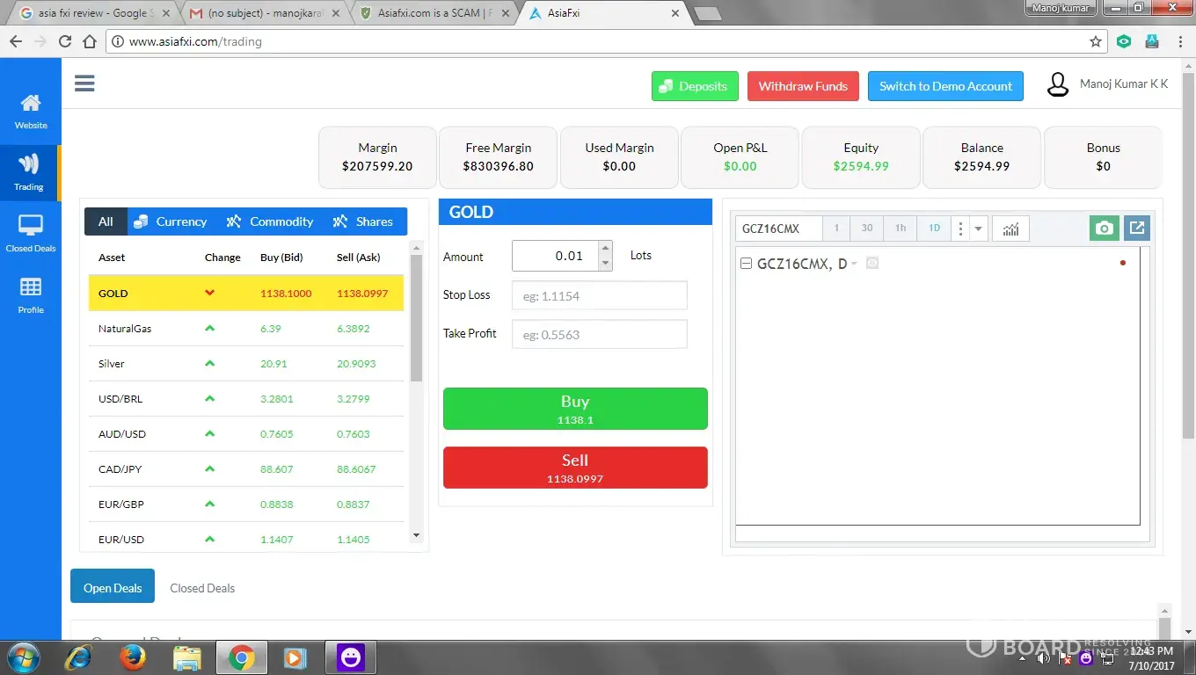Collapse the GCZ16CMX chart legend
The height and width of the screenshot is (675, 1196).
(x=746, y=264)
